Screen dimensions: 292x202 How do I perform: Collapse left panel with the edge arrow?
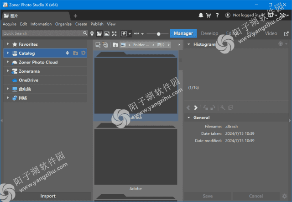tap(1, 121)
